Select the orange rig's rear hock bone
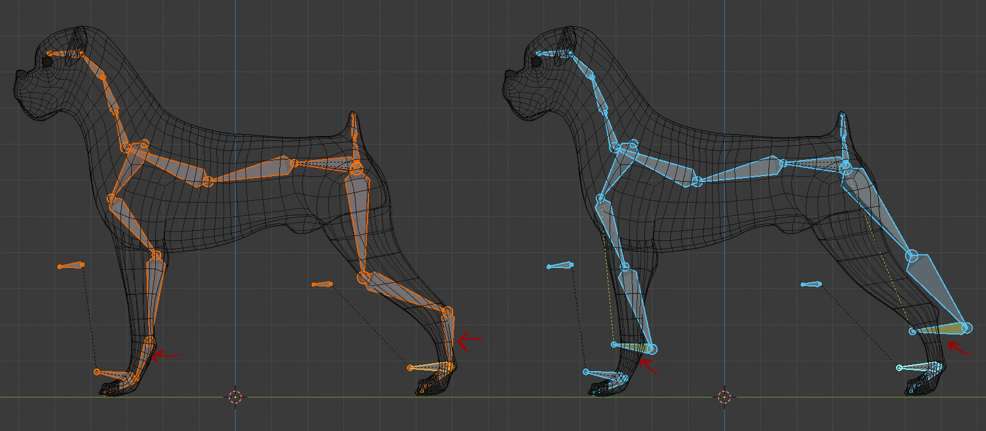 pos(448,339)
